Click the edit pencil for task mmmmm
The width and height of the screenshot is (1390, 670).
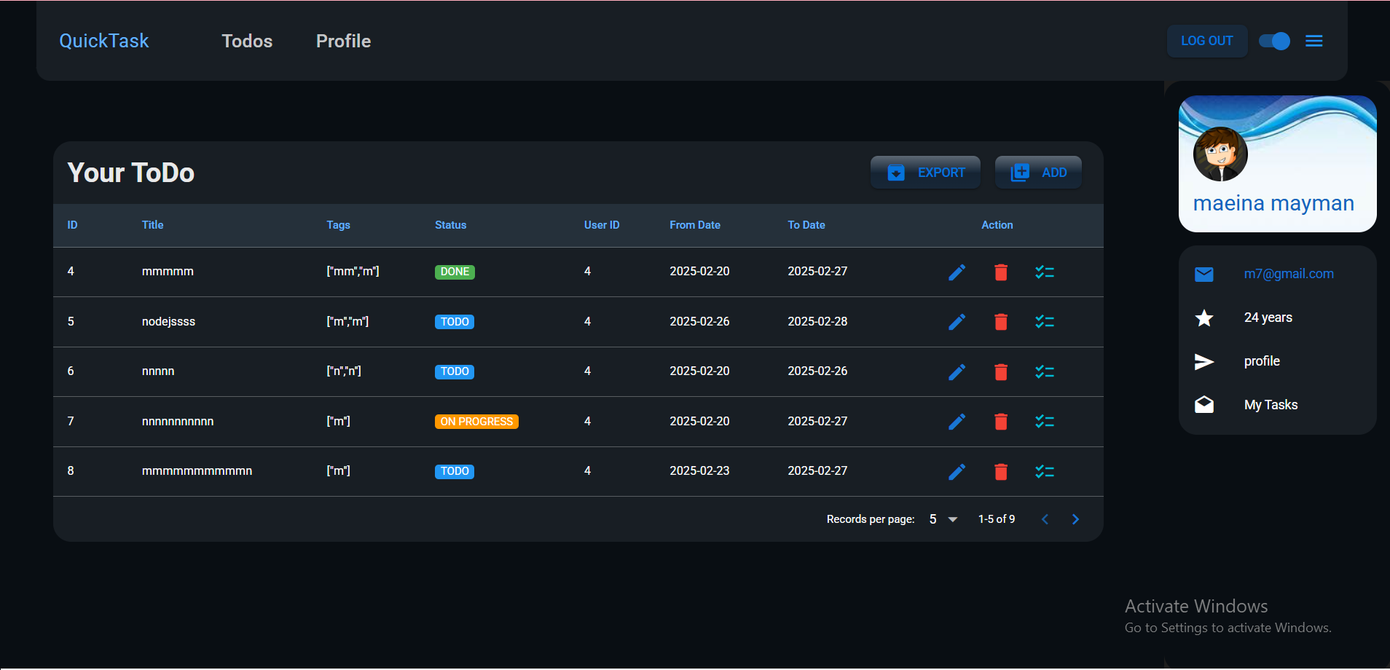(957, 272)
